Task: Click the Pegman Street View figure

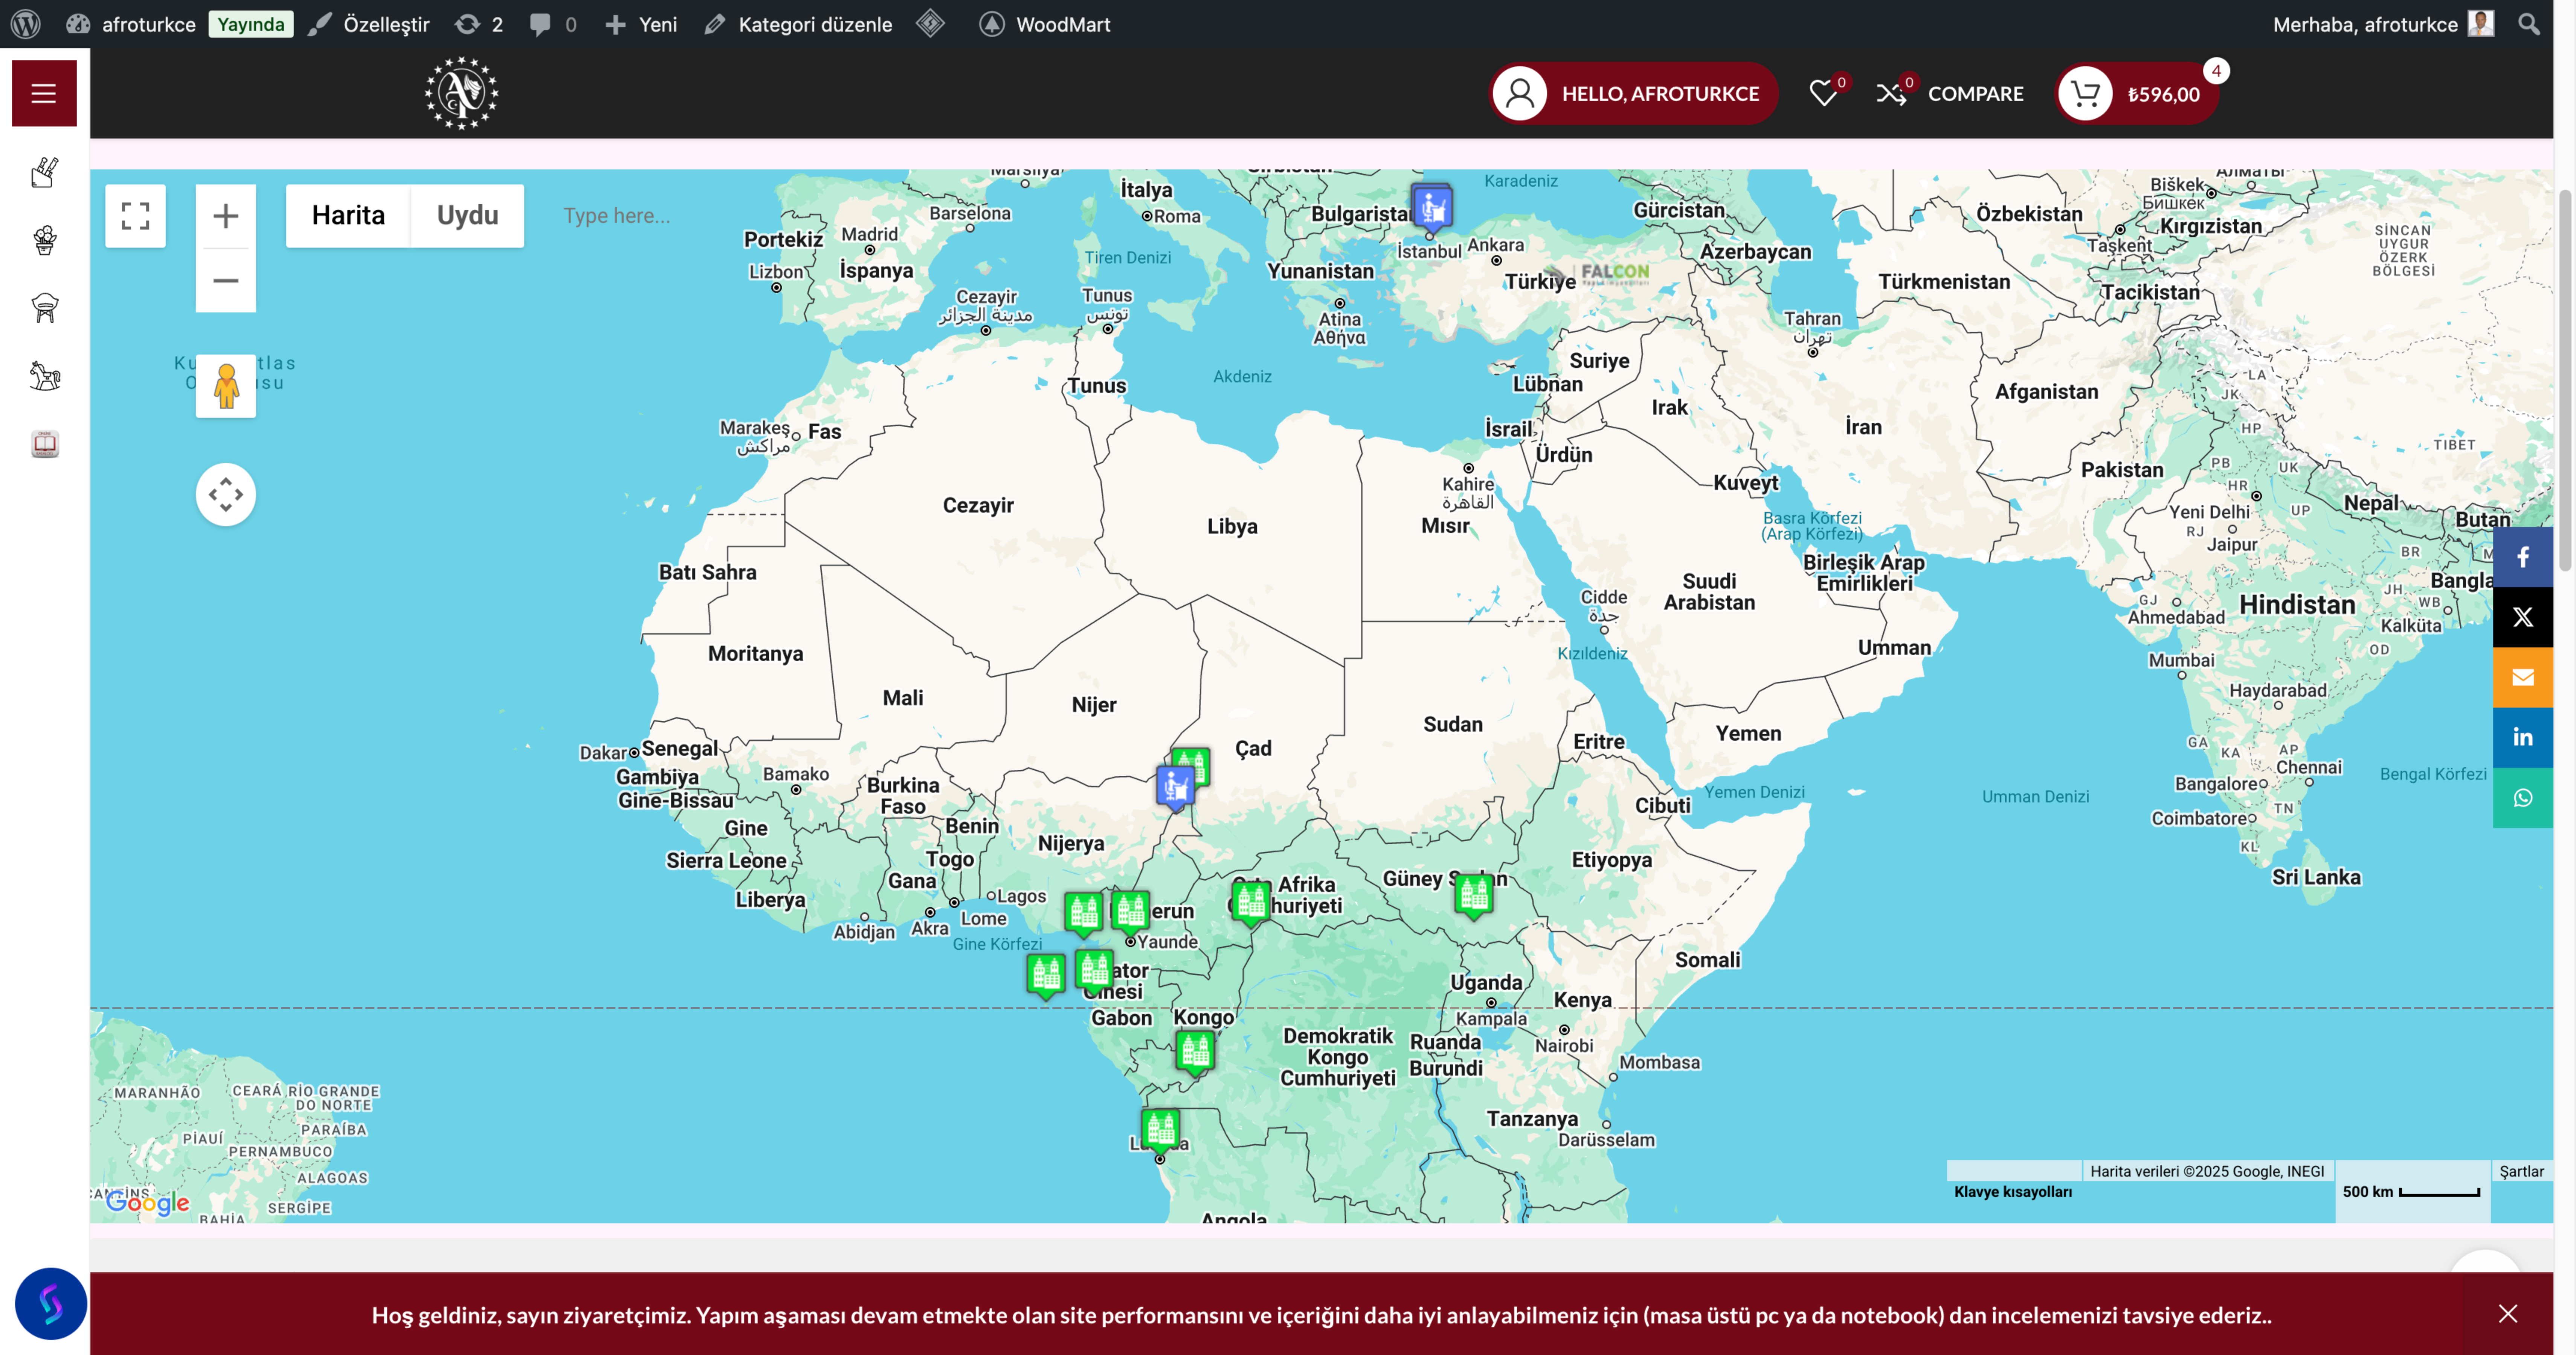Action: pos(226,386)
